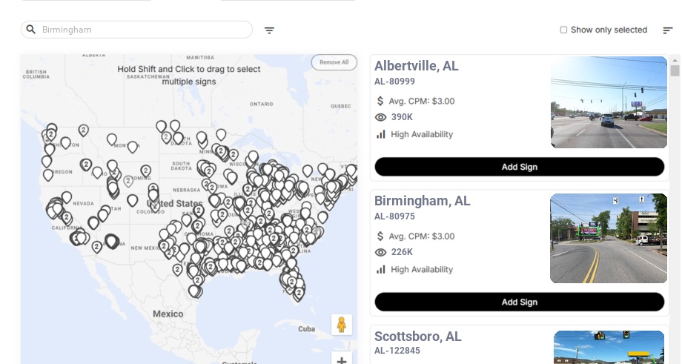Click the map zoom-in plus button
The width and height of the screenshot is (682, 364).
pos(342,360)
